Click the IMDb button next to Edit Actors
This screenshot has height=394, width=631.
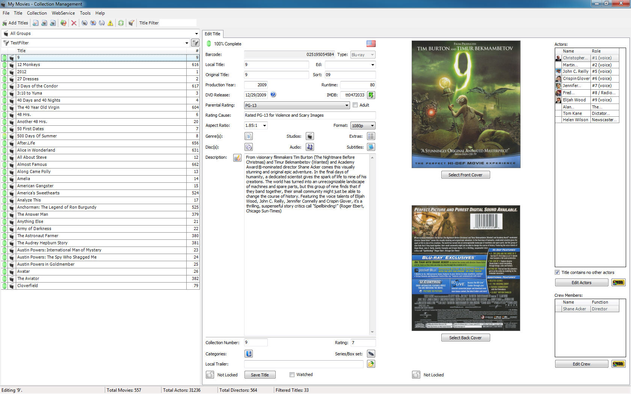(x=618, y=283)
